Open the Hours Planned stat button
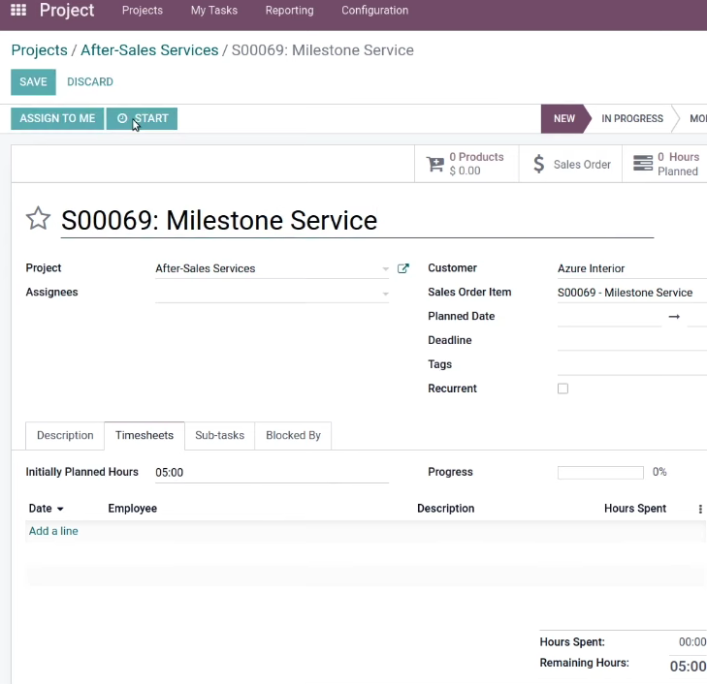Image resolution: width=707 pixels, height=684 pixels. [664, 164]
